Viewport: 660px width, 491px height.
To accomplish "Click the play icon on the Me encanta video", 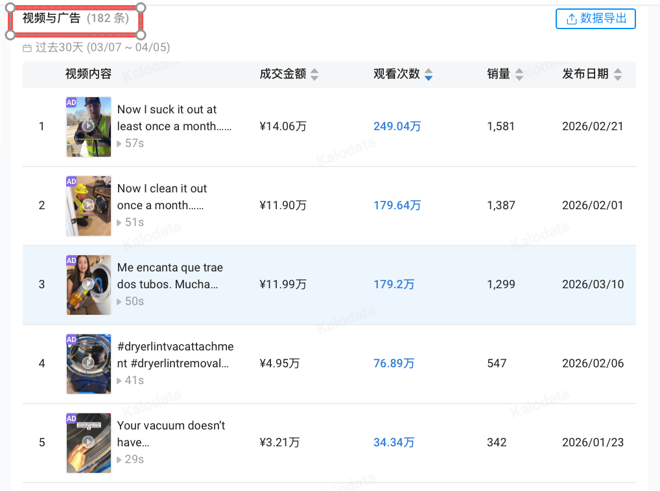I will [x=88, y=284].
